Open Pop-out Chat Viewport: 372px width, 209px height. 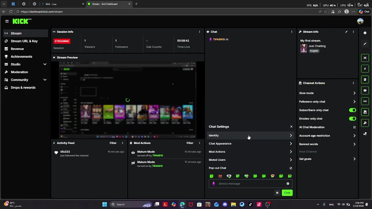click(250, 168)
